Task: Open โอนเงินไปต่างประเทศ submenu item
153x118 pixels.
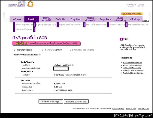Action: click(96, 25)
